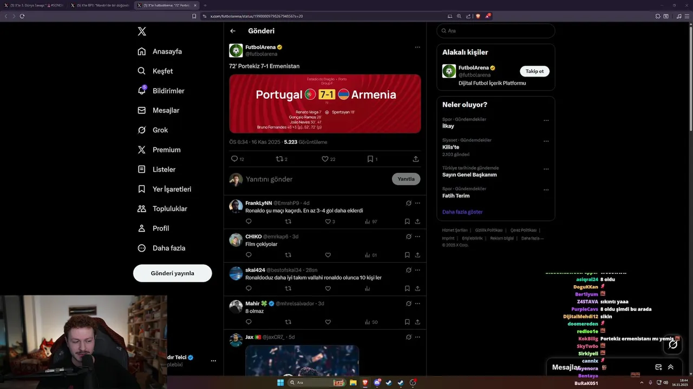This screenshot has width=693, height=389.
Task: Reload the page in the browser
Action: (x=22, y=16)
